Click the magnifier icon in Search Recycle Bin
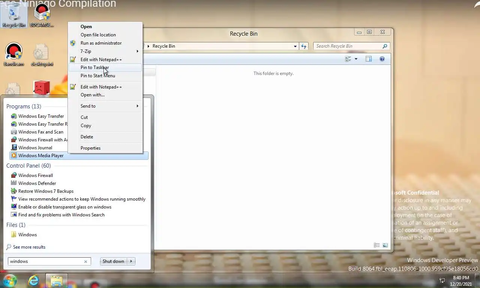The image size is (480, 288). click(385, 46)
